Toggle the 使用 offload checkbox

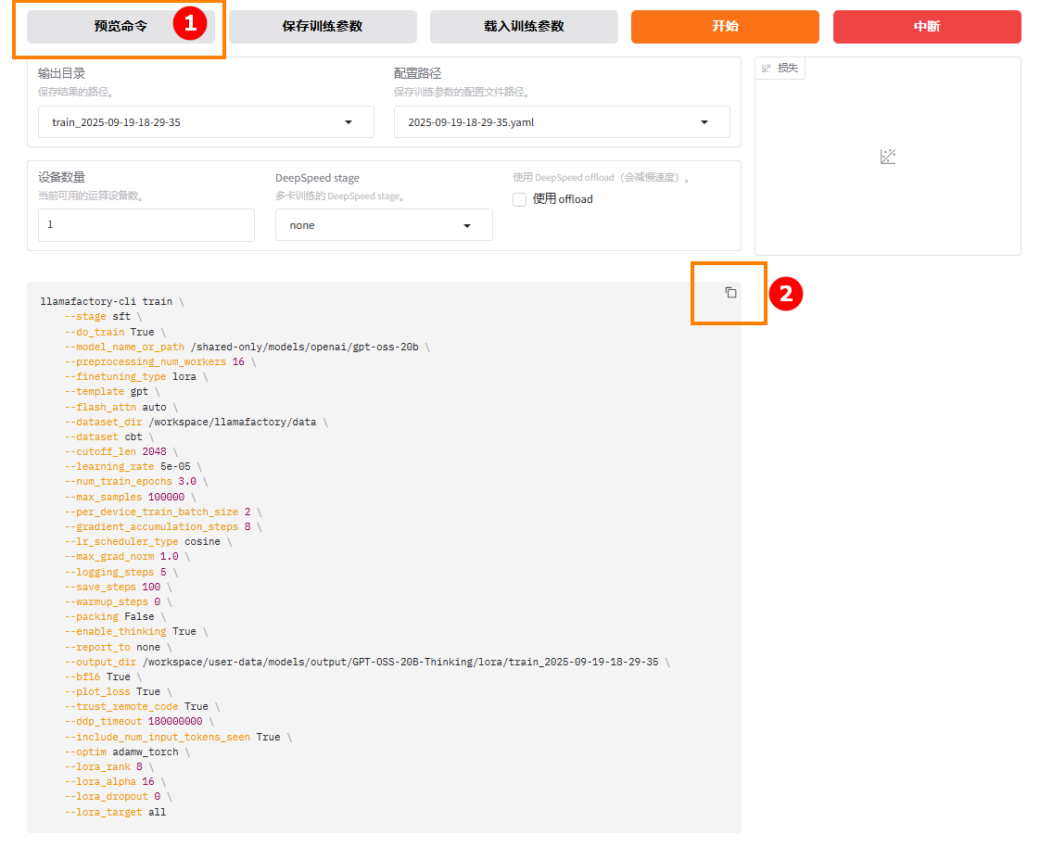tap(520, 199)
